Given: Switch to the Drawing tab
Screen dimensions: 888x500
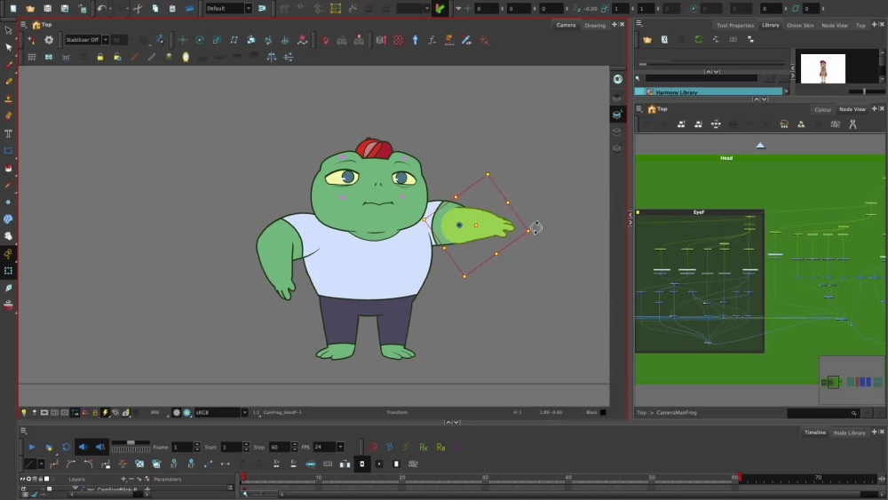Looking at the screenshot, I should tap(595, 26).
